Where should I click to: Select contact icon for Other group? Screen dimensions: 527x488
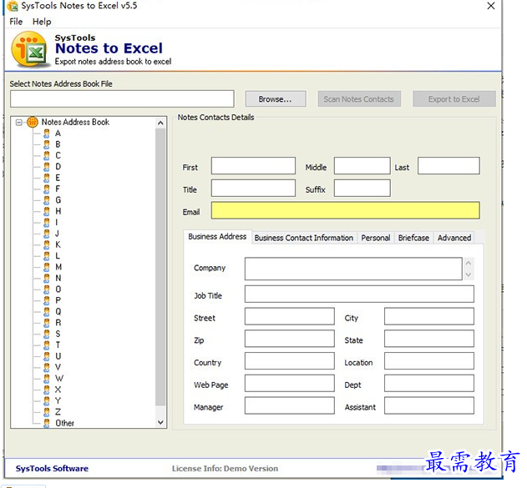coord(47,423)
